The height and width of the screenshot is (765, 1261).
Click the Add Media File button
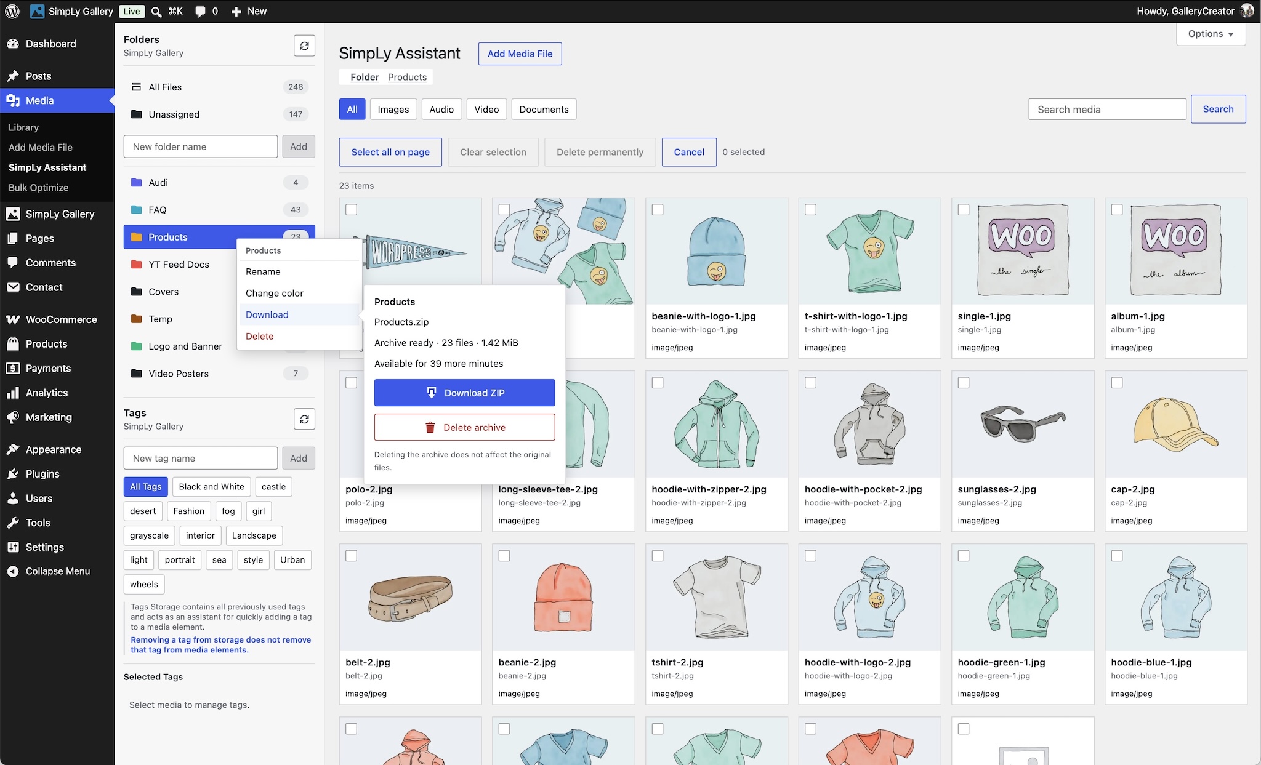pos(520,54)
